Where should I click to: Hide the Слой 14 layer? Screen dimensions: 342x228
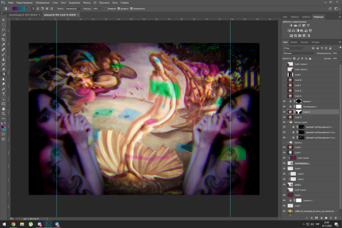284,112
